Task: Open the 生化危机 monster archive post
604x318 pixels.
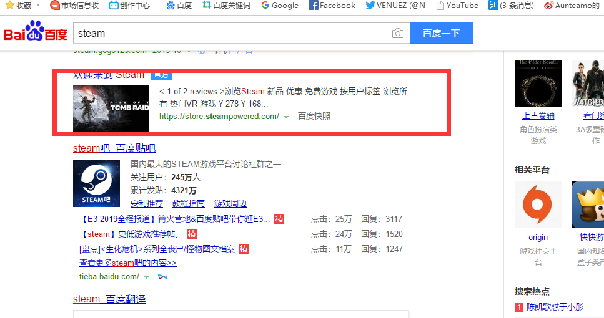Action: [157, 249]
